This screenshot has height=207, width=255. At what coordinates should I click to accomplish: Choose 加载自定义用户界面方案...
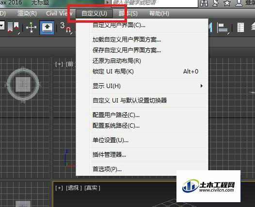click(142, 40)
